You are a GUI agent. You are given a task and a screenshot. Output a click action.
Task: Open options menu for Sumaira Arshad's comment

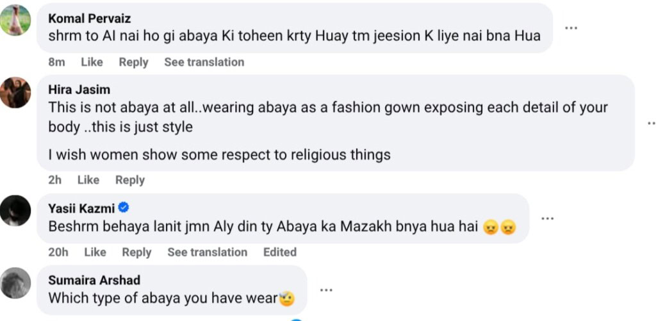tap(326, 290)
